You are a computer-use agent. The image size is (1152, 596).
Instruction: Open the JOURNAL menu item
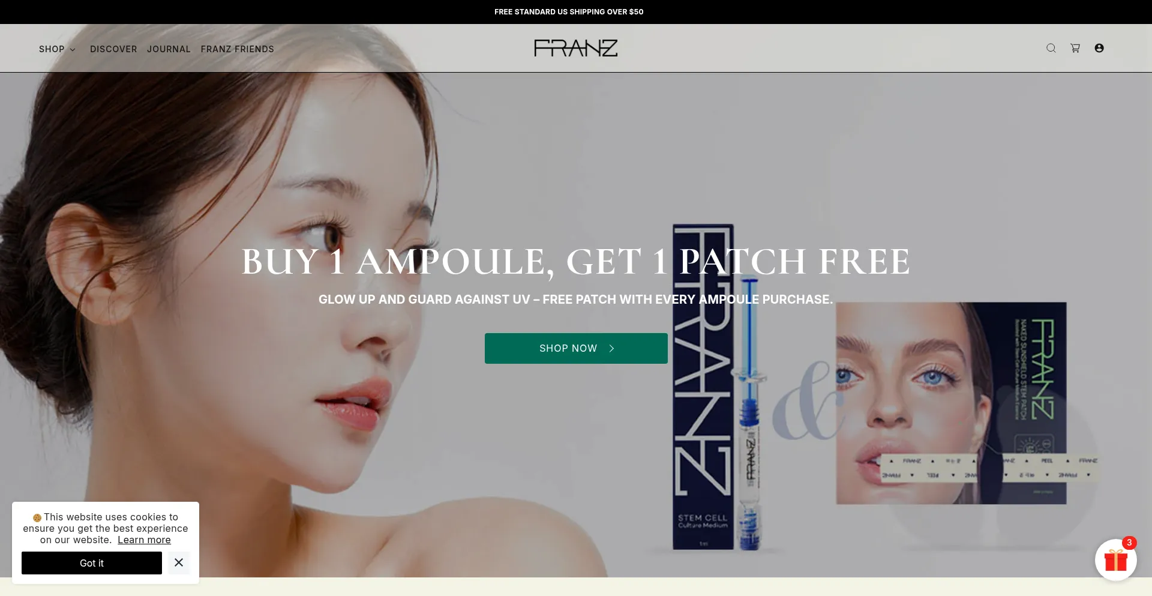(x=169, y=49)
